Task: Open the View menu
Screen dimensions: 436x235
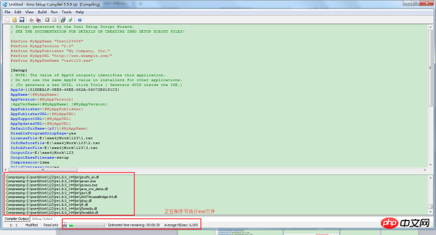Action: coord(30,12)
